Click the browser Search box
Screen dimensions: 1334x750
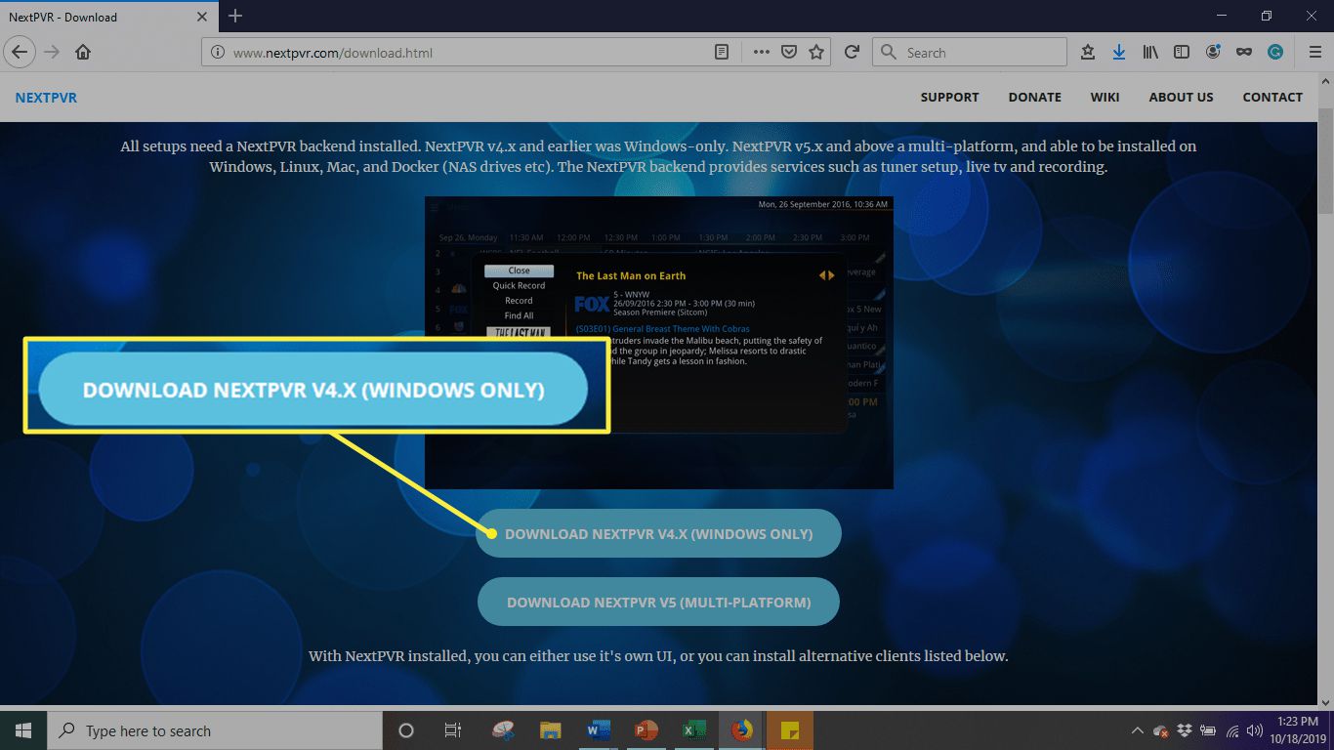[x=970, y=53]
